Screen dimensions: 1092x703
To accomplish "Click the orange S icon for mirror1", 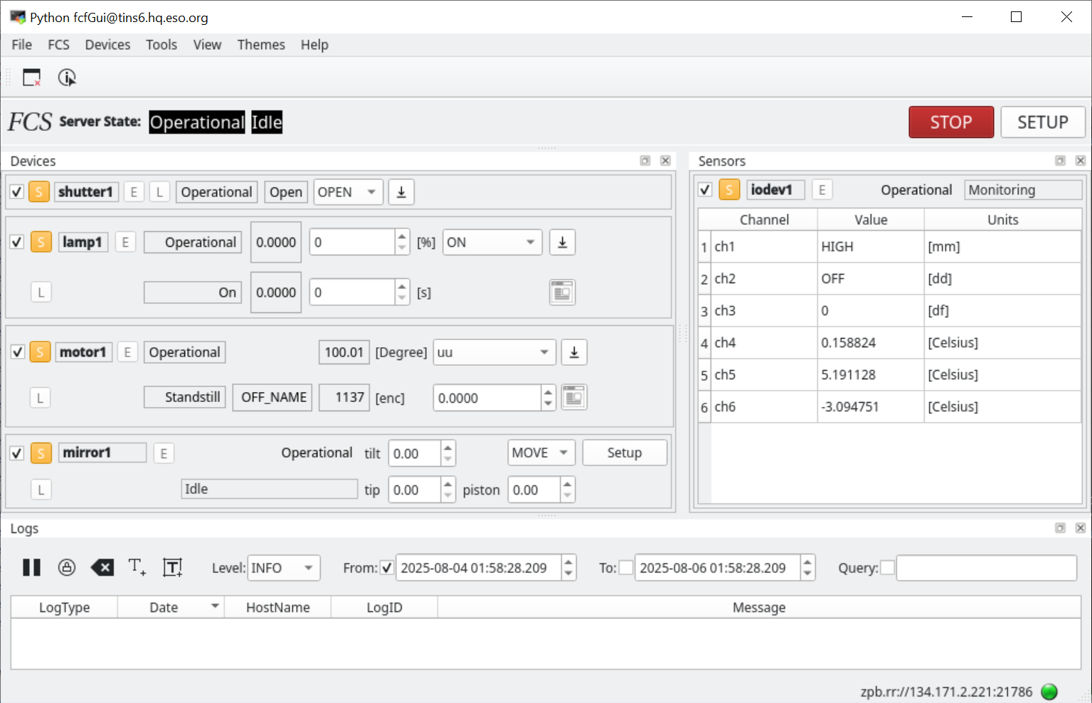I will tap(41, 453).
